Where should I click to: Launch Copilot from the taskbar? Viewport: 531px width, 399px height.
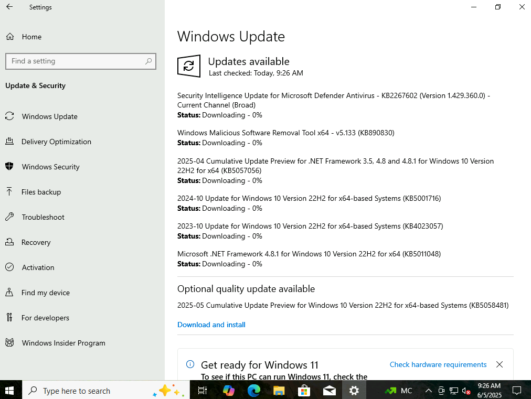tap(229, 391)
